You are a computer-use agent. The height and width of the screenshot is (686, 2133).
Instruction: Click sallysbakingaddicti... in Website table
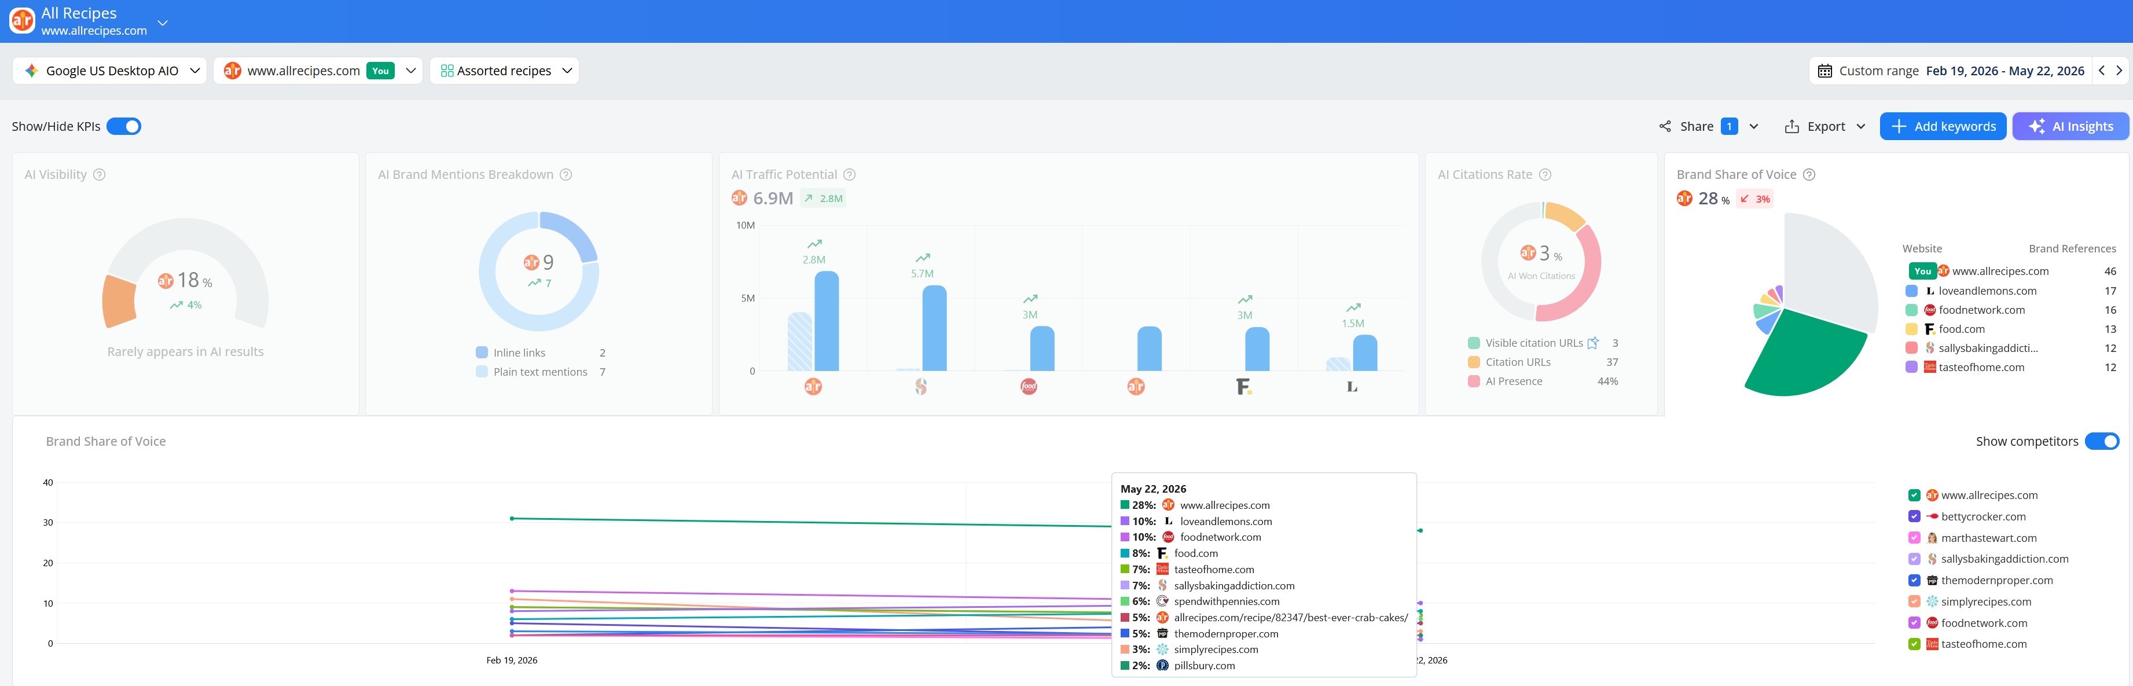point(1988,347)
